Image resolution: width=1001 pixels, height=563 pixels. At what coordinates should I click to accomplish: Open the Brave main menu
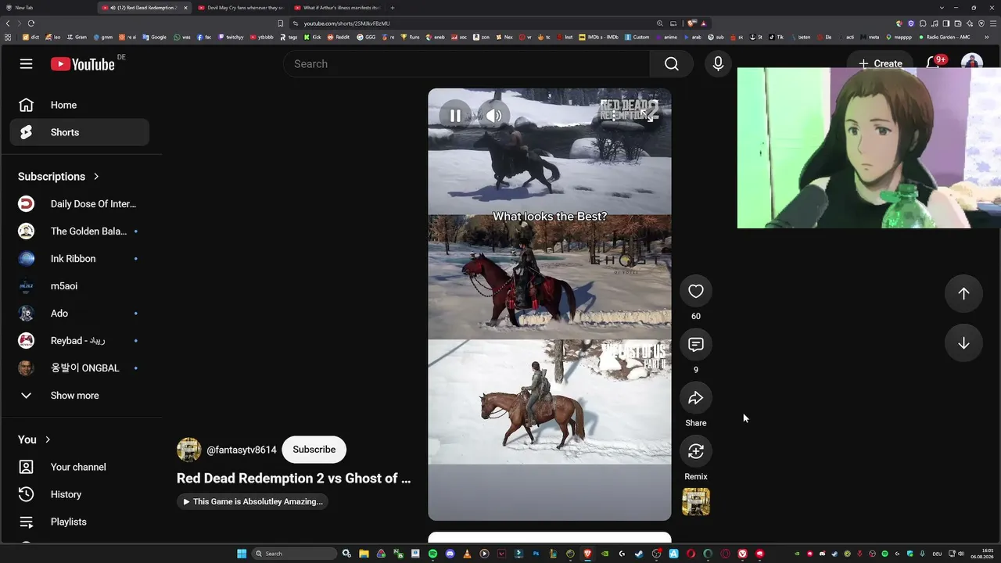(992, 23)
